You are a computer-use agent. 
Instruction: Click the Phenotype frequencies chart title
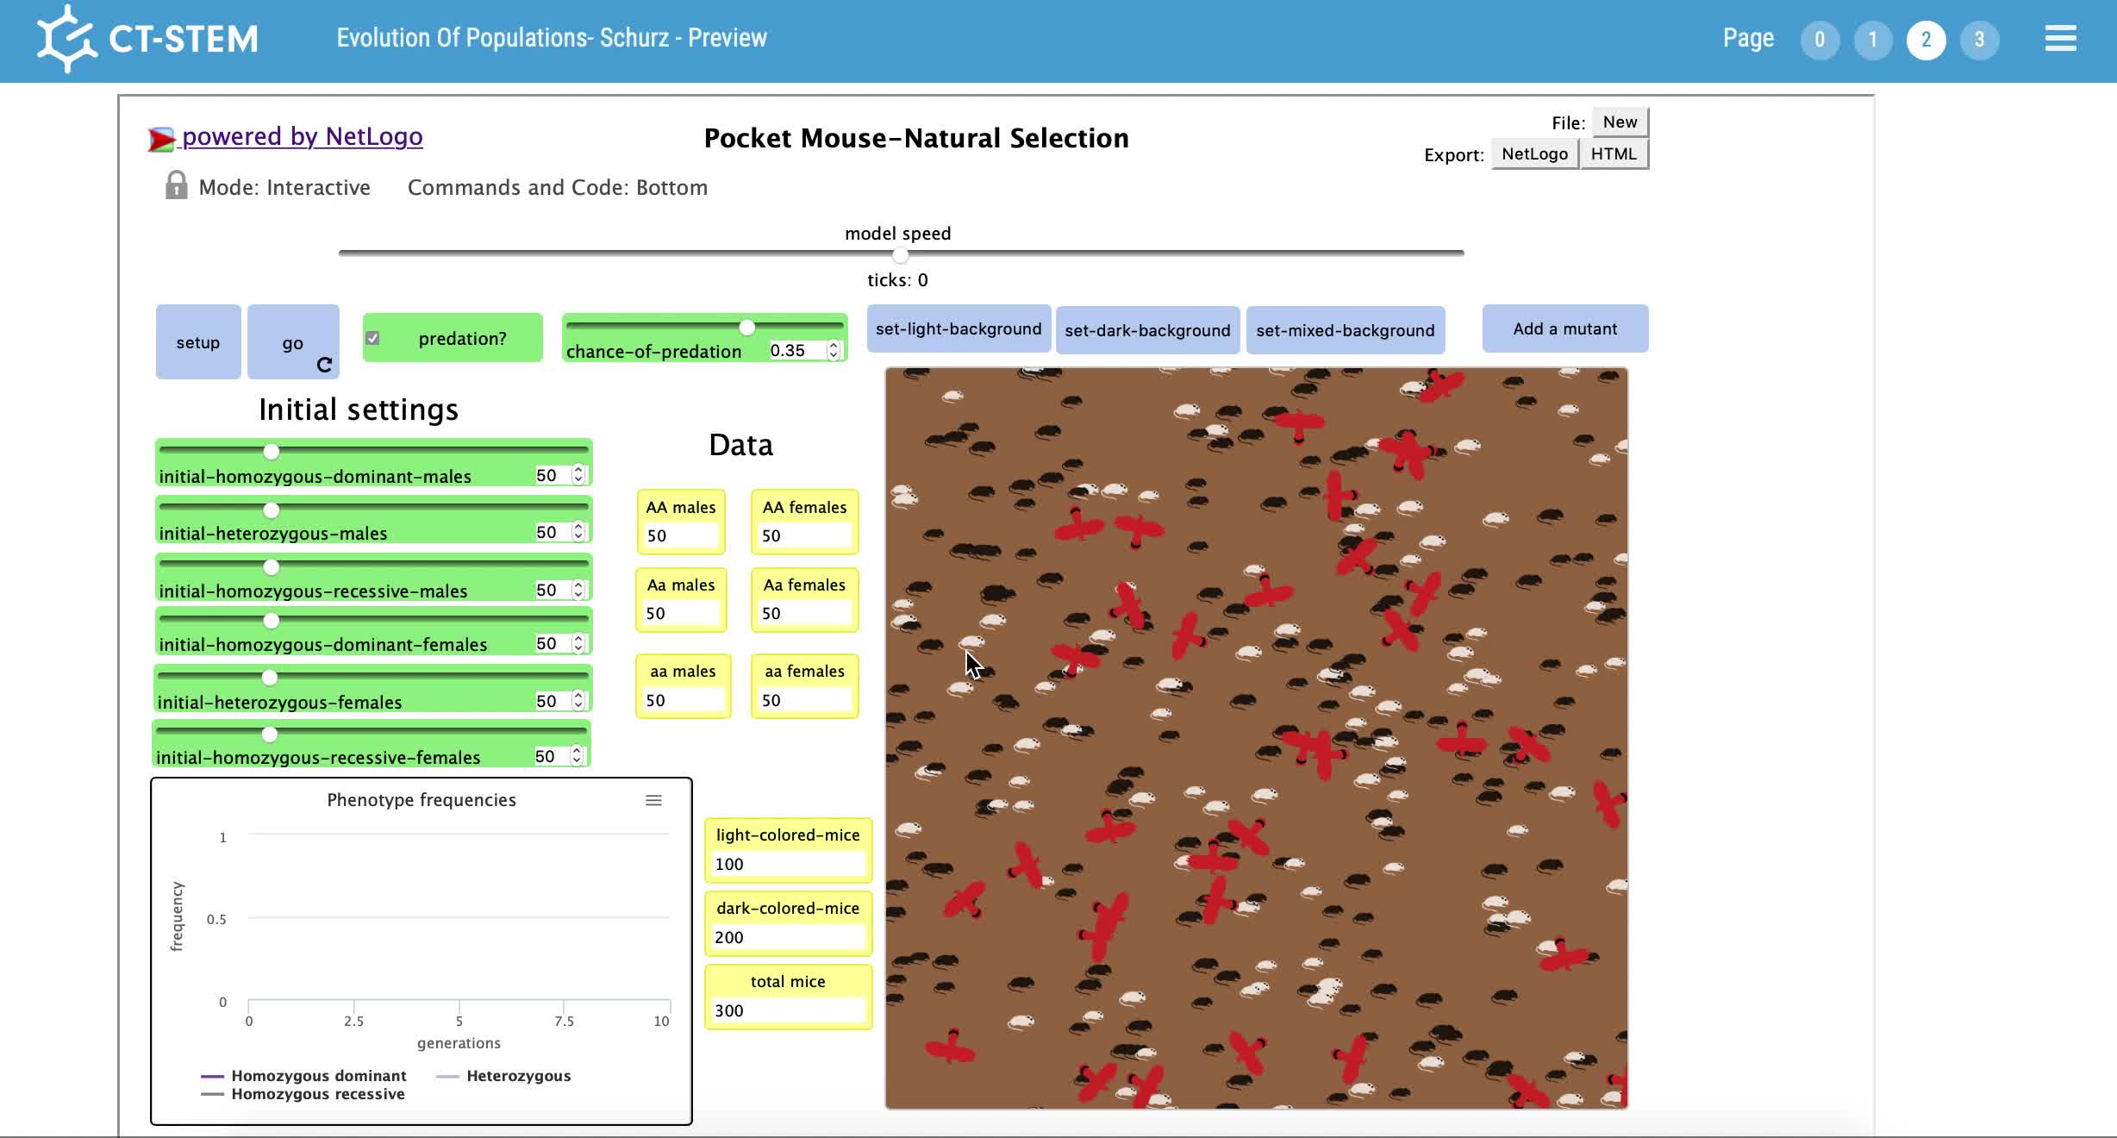pyautogui.click(x=422, y=800)
